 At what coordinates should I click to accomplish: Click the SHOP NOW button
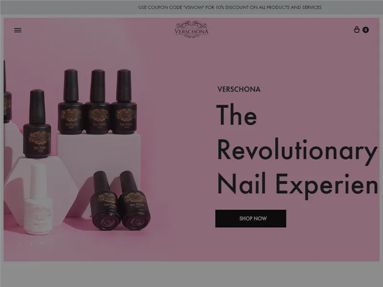coord(250,219)
